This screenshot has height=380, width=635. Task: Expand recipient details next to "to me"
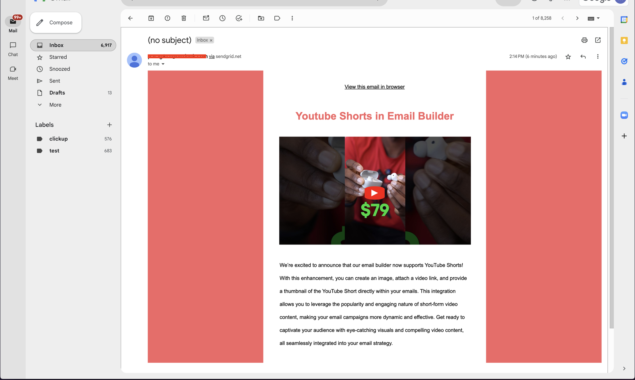point(163,64)
